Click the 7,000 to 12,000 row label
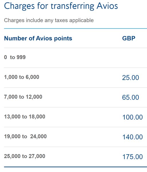The width and height of the screenshot is (147, 172). pos(23,97)
